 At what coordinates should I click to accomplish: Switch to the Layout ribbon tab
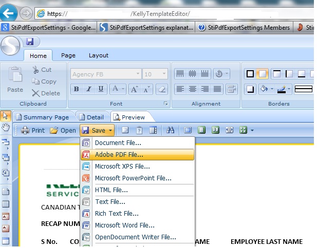click(99, 55)
